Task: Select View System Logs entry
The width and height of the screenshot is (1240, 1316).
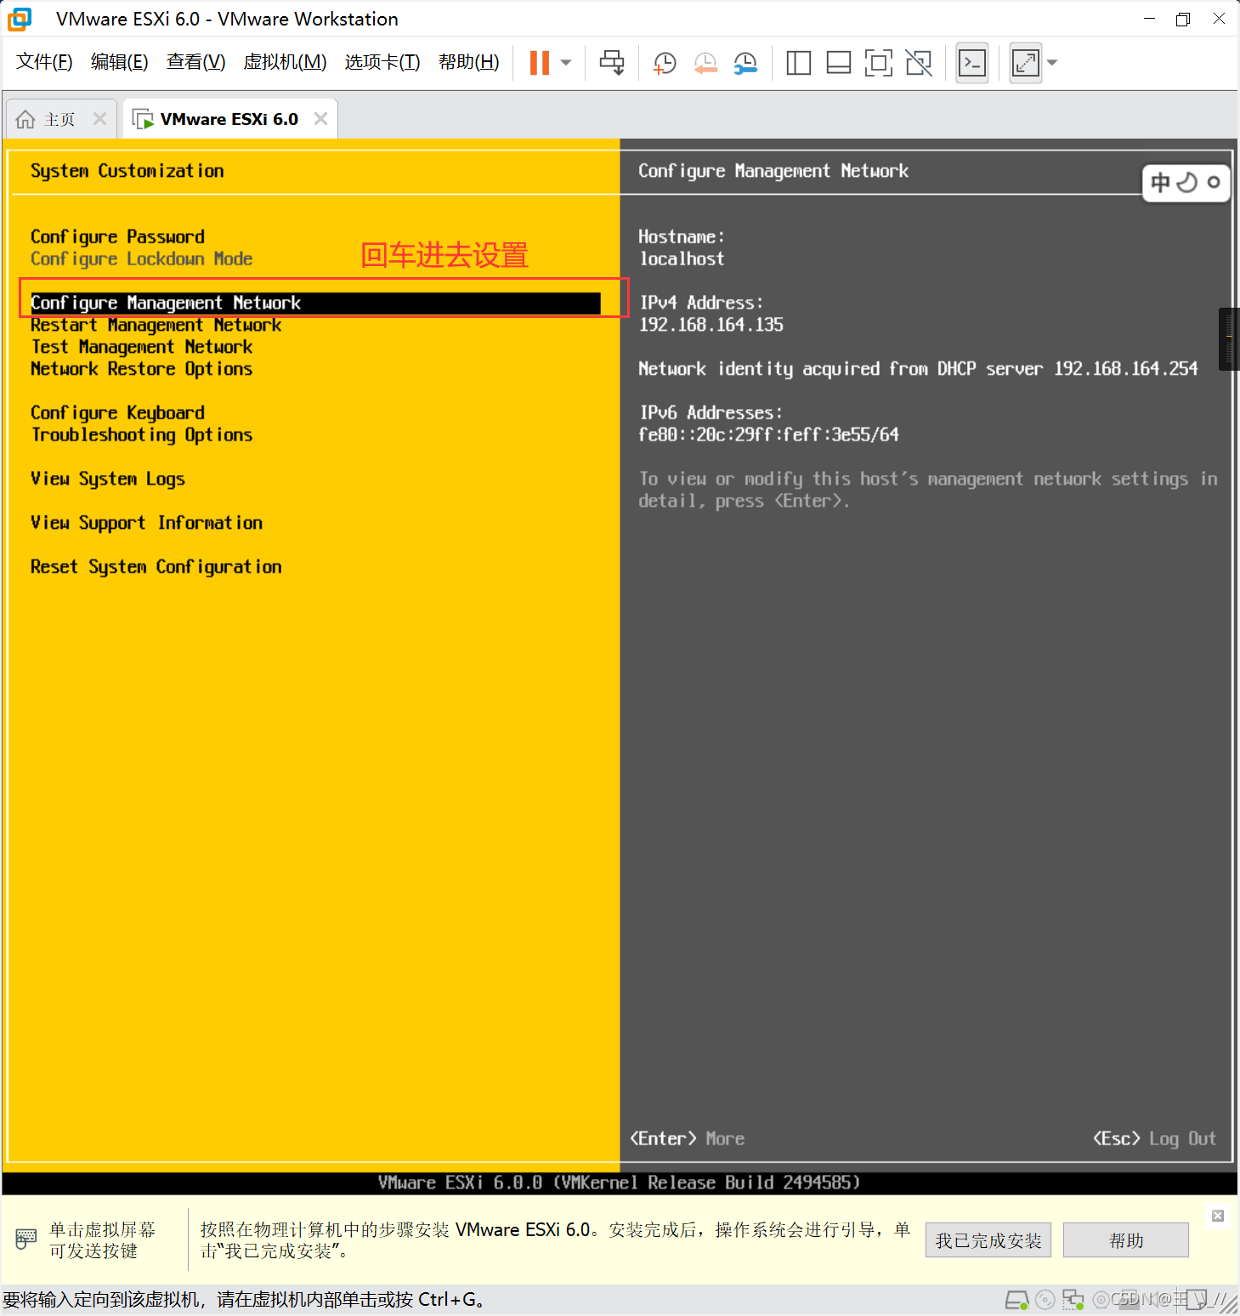Action: pos(107,479)
